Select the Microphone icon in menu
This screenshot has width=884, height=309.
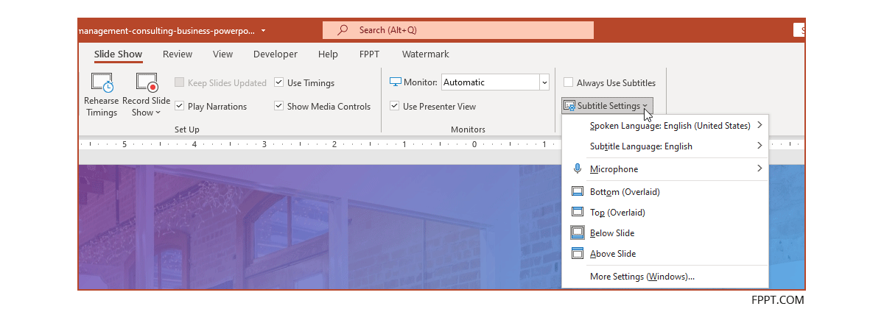tap(578, 169)
